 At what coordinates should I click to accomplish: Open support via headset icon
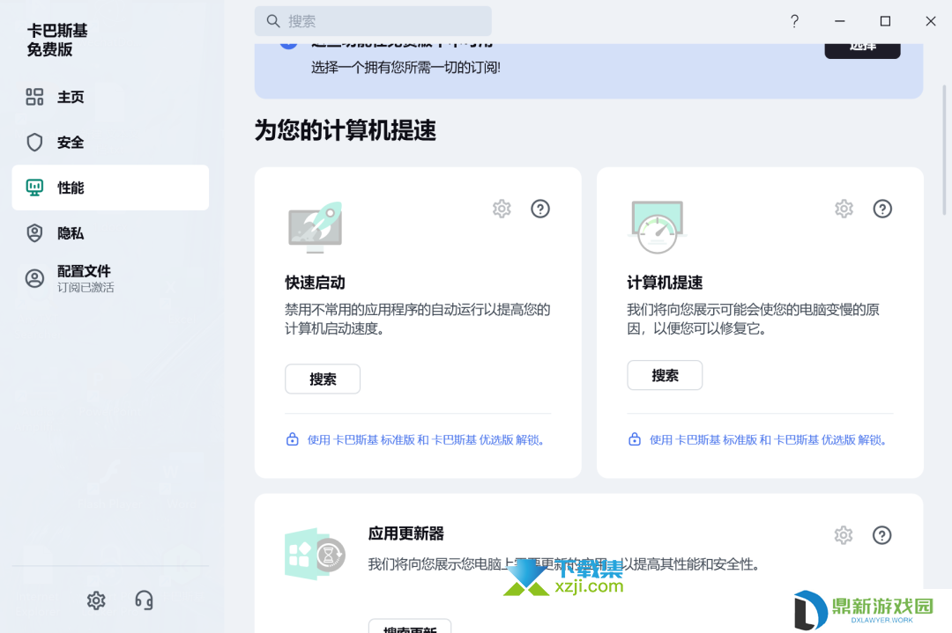point(144,600)
